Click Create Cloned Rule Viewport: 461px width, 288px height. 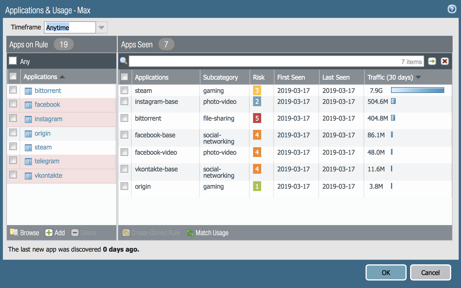[151, 233]
